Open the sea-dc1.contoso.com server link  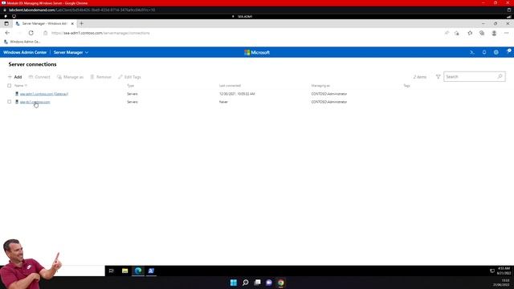click(35, 102)
